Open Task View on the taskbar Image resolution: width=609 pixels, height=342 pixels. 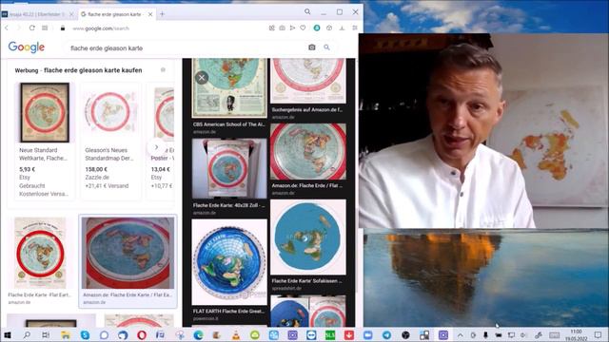click(x=46, y=335)
